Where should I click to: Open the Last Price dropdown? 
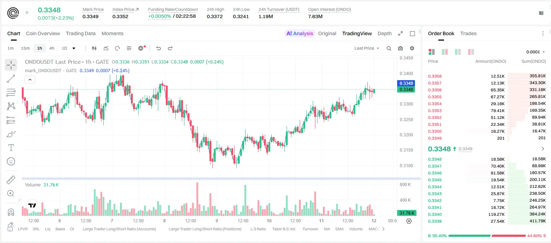click(x=367, y=48)
